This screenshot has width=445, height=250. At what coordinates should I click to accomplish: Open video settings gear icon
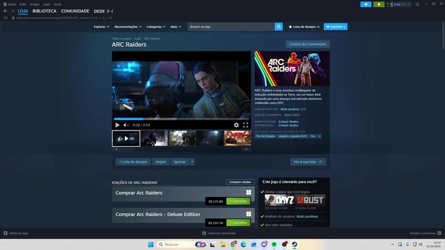pyautogui.click(x=236, y=125)
